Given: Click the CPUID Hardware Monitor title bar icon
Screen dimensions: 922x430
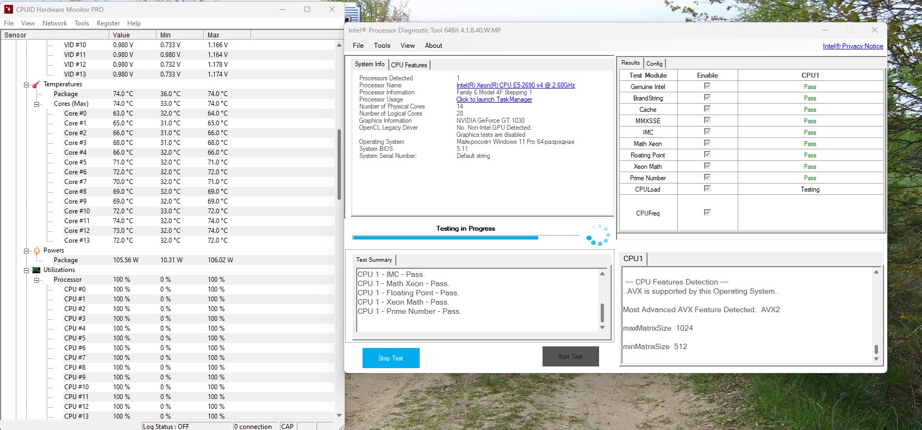Looking at the screenshot, I should click(8, 9).
